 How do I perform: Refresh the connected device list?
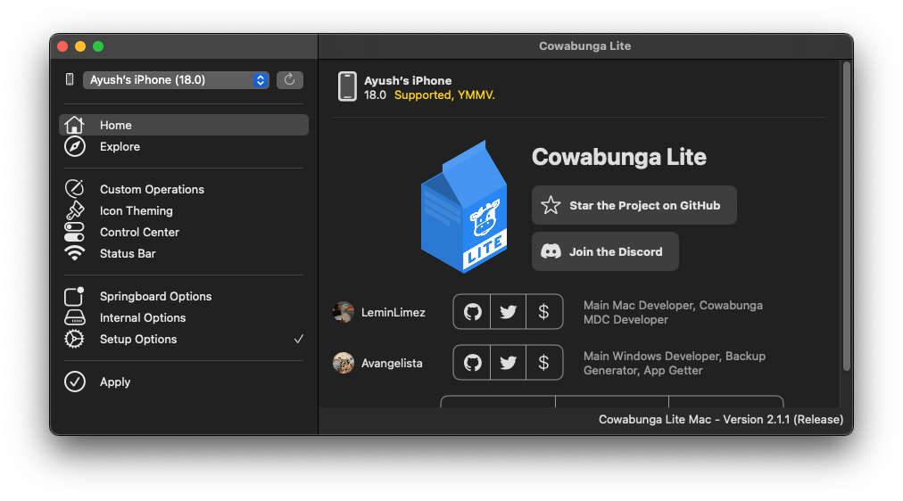pyautogui.click(x=290, y=80)
